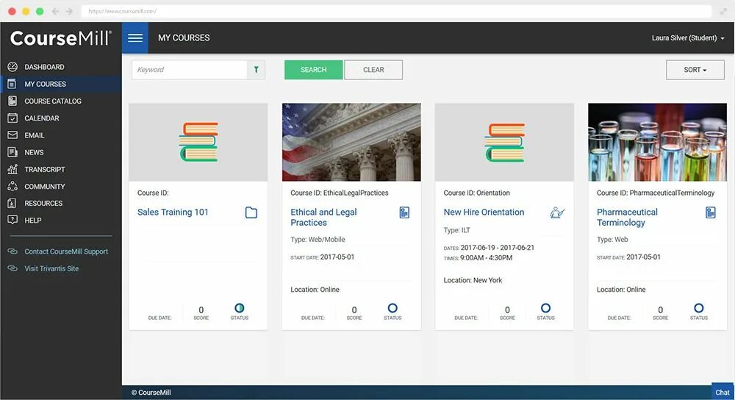The width and height of the screenshot is (735, 400).
Task: Click 'Type: Web/Mobile' text
Action: coord(318,239)
